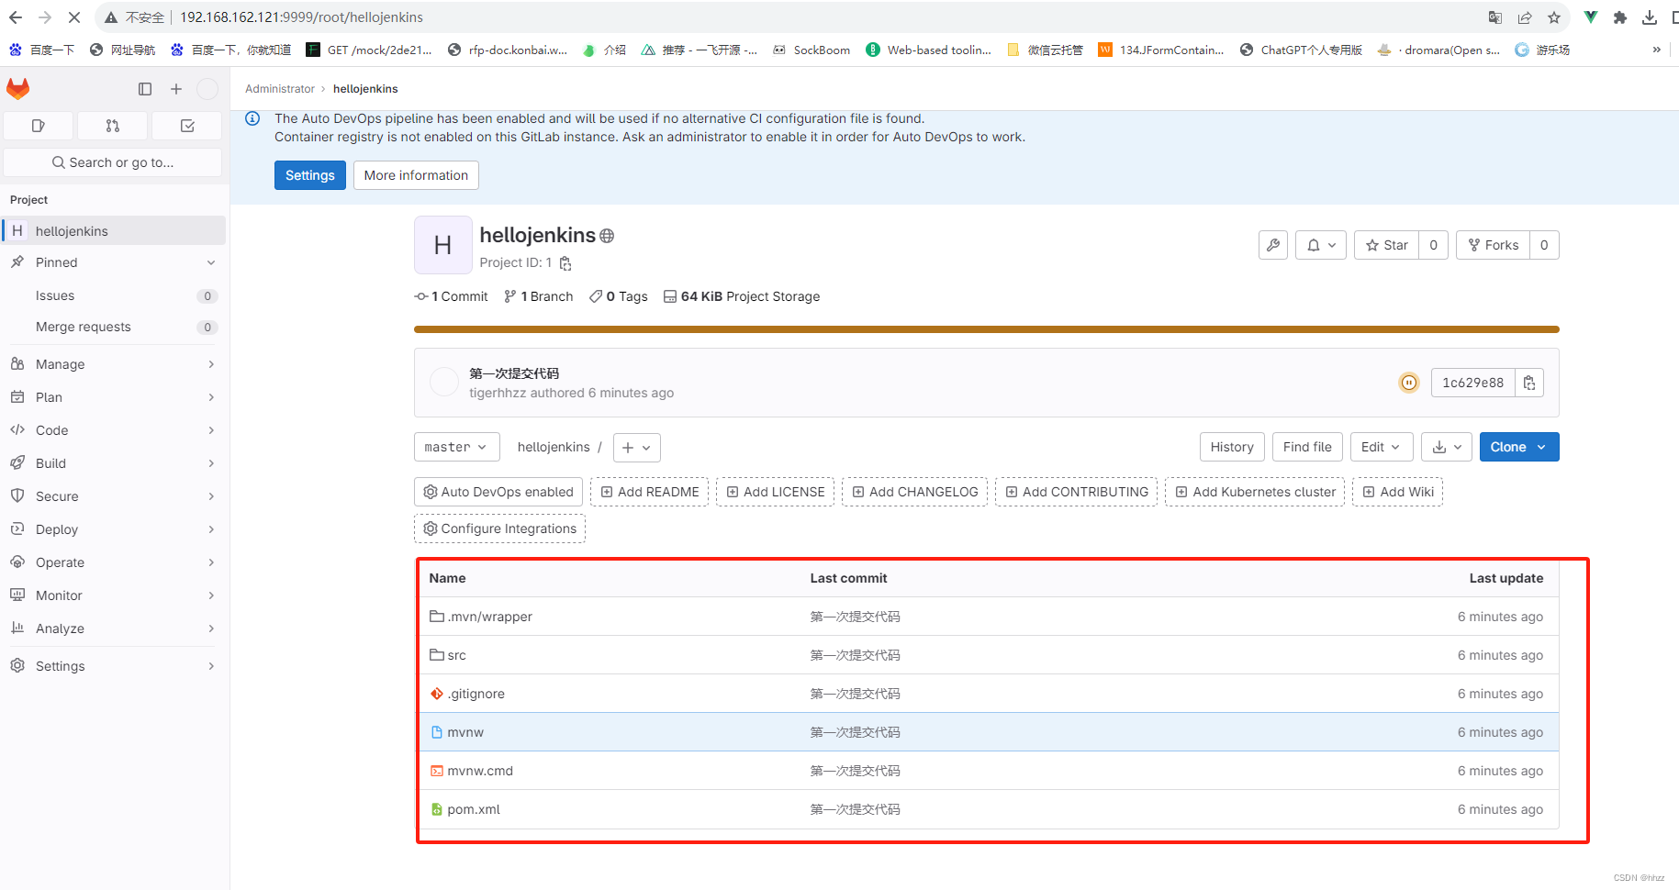Image resolution: width=1679 pixels, height=890 pixels.
Task: Expand the Operate menu
Action: coord(113,562)
